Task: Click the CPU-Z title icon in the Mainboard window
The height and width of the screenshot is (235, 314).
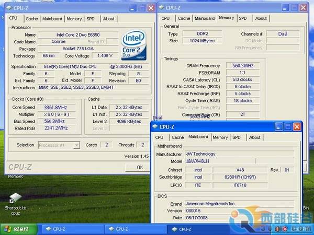Action: pos(155,127)
